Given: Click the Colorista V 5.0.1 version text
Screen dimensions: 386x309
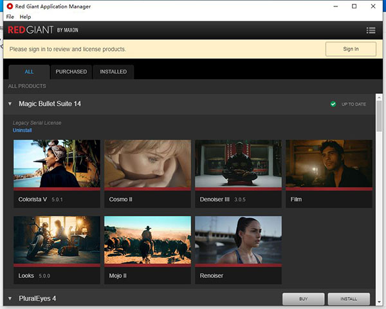Looking at the screenshot, I should click(57, 200).
